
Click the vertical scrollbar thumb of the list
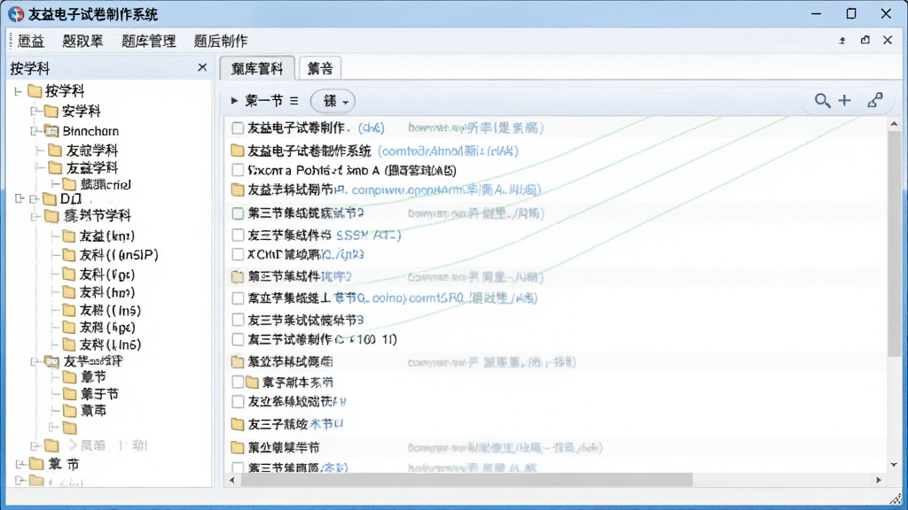coord(894,243)
